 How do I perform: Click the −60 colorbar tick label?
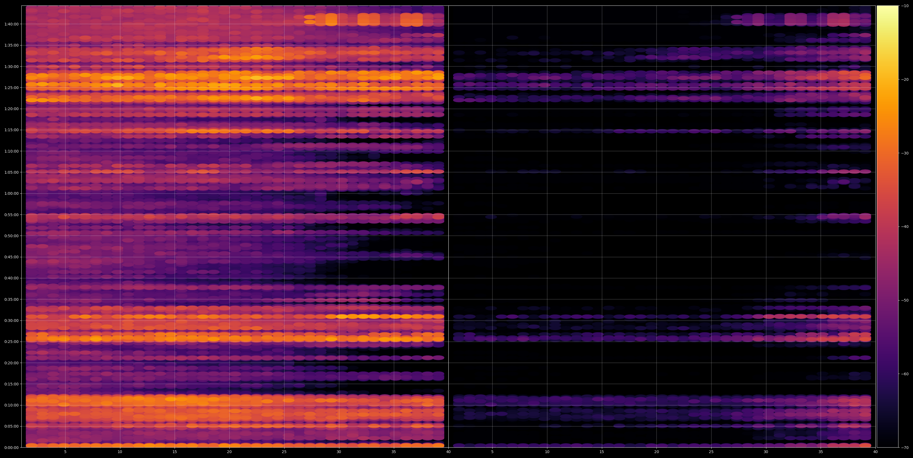[x=905, y=374]
